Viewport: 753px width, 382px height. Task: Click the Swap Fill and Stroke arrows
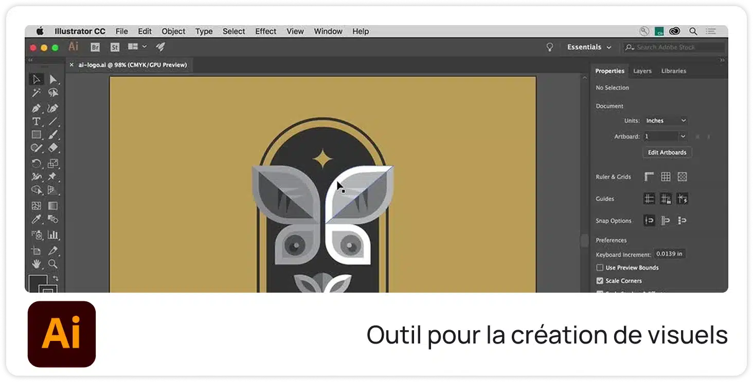click(56, 278)
